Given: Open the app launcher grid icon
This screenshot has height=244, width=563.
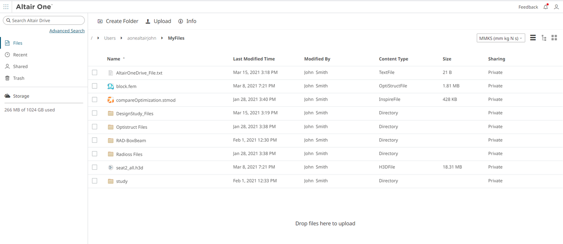Looking at the screenshot, I should pos(6,7).
